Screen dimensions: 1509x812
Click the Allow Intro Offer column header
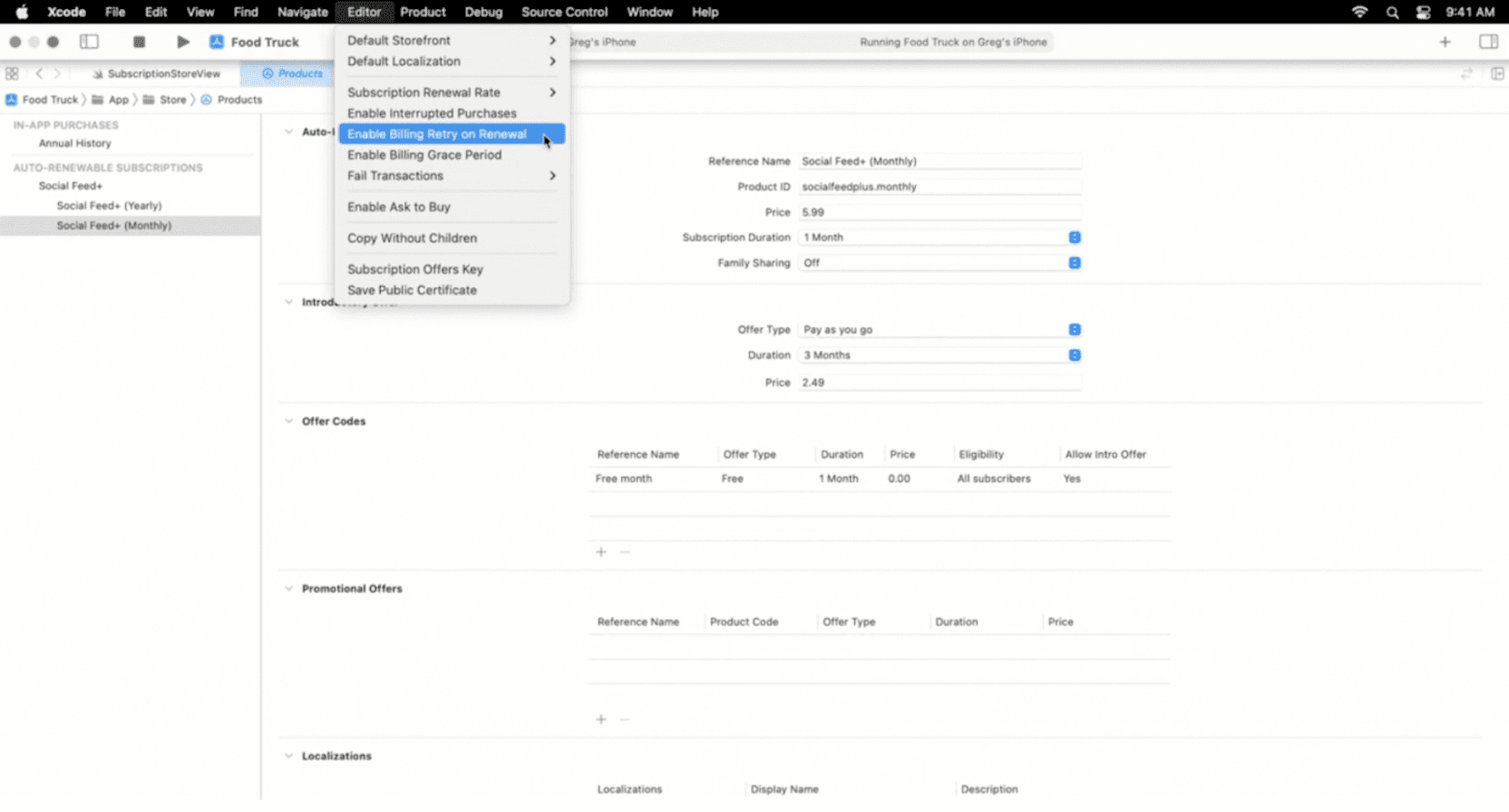1105,454
